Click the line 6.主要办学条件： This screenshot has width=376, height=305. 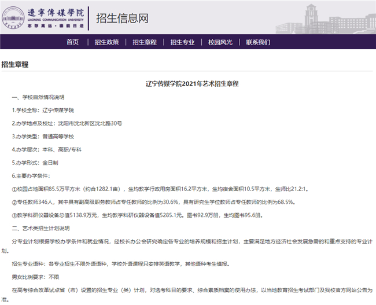[31, 176]
